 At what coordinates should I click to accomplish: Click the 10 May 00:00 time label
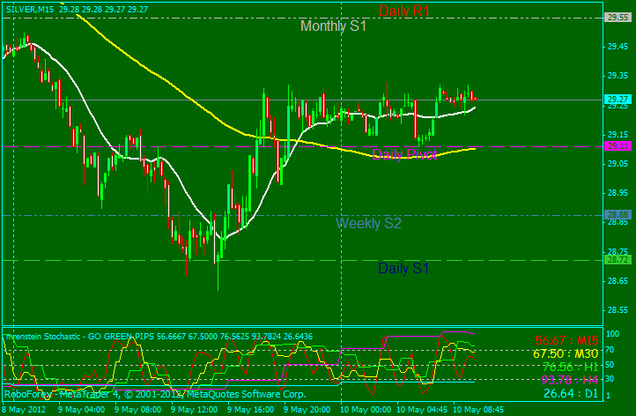(x=363, y=410)
